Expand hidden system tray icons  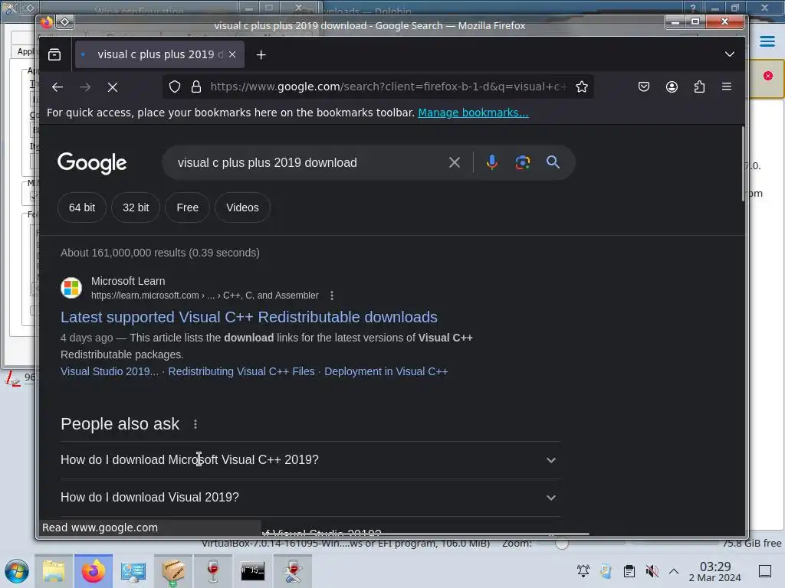674,571
